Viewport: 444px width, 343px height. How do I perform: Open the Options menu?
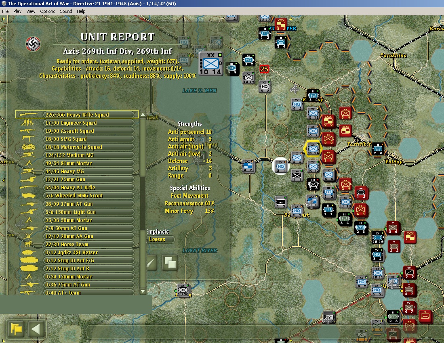coord(48,11)
